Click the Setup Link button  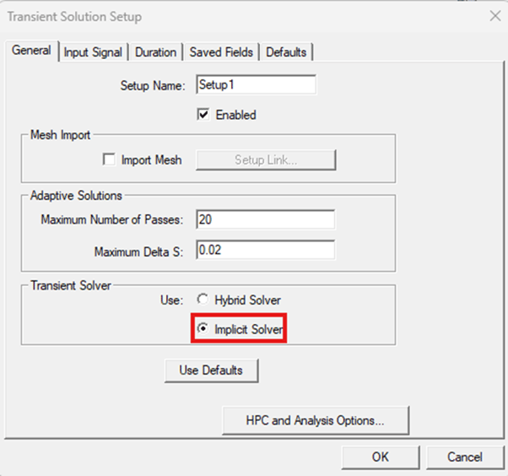point(266,160)
